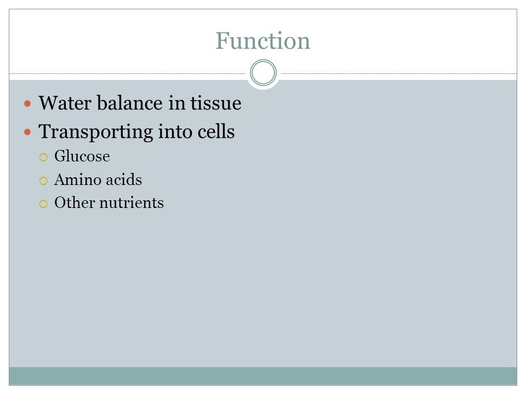Click the text "Transporting into cells"

click(x=136, y=132)
